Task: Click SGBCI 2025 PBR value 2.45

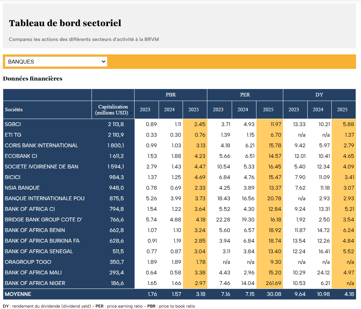Action: point(200,124)
